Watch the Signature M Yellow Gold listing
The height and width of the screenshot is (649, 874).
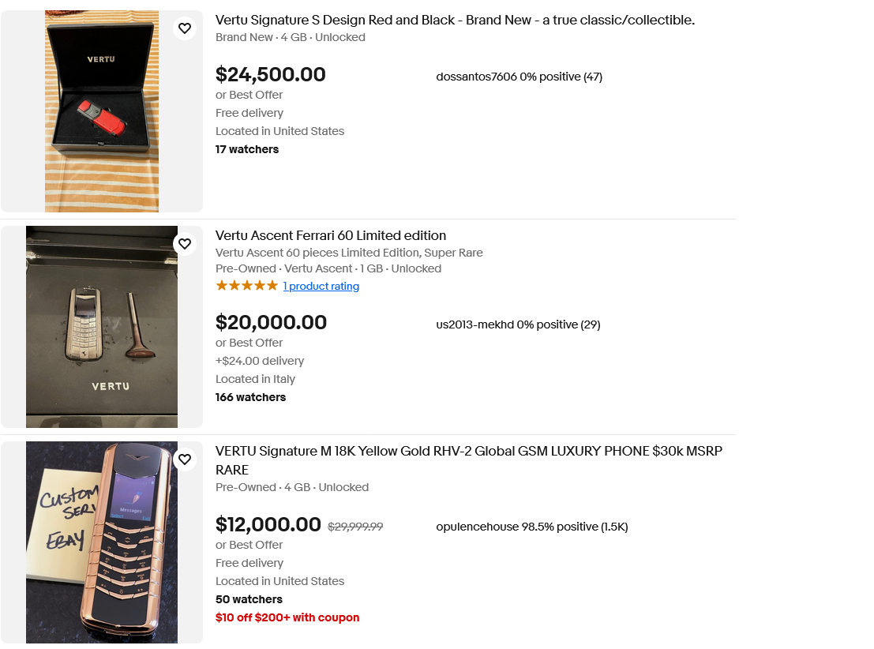click(x=185, y=460)
